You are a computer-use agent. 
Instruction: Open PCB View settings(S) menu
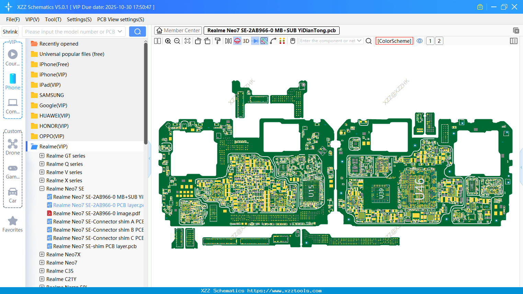tap(121, 20)
